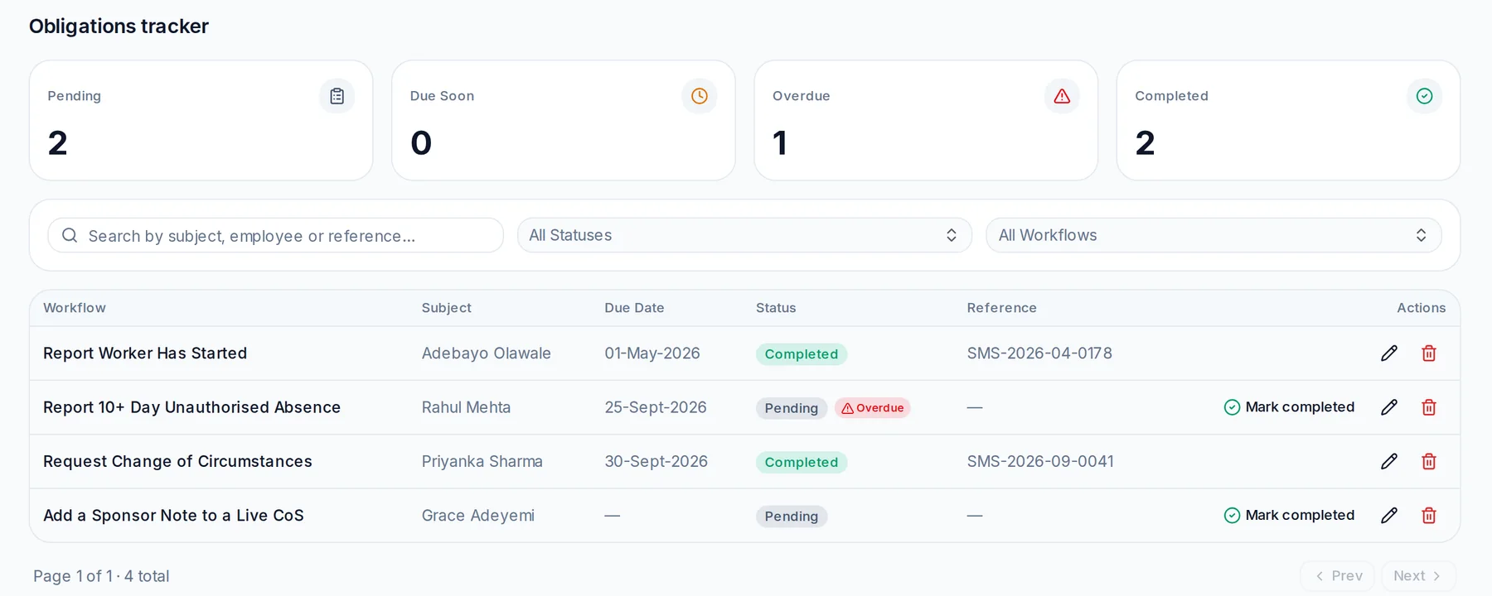The width and height of the screenshot is (1492, 596).
Task: Click the Pending badge for Rahul Mehta
Action: (791, 408)
